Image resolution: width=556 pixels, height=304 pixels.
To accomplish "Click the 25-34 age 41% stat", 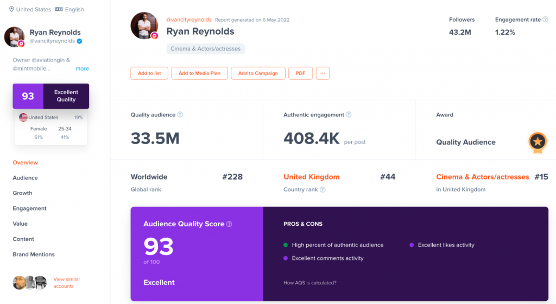I will coord(65,133).
